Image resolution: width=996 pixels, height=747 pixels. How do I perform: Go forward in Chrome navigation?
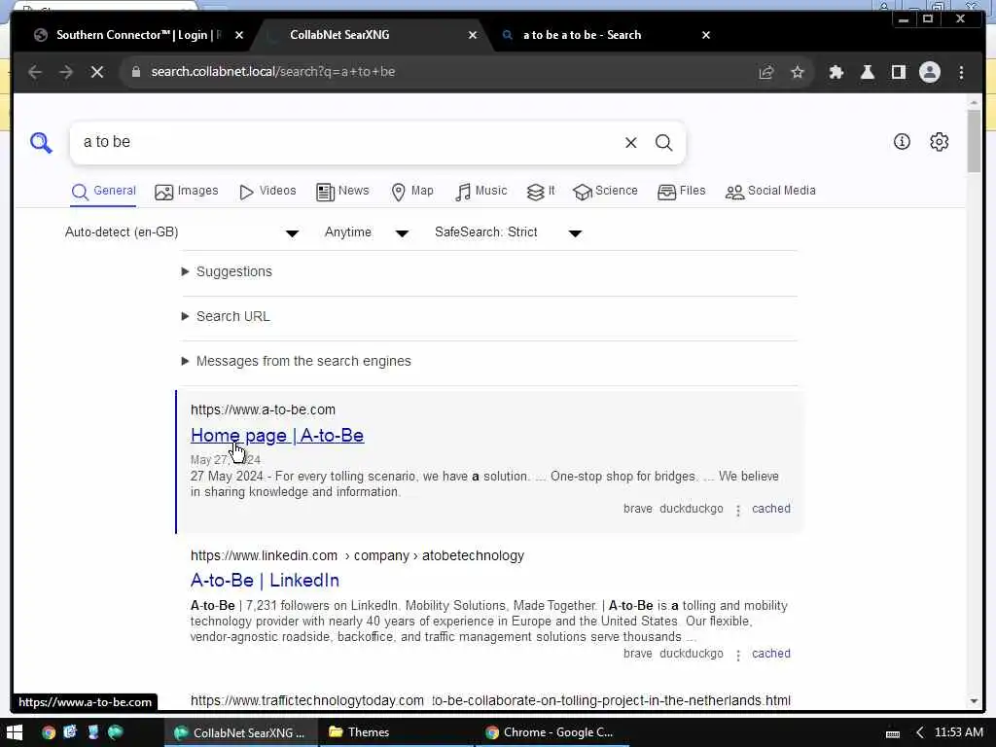point(66,72)
